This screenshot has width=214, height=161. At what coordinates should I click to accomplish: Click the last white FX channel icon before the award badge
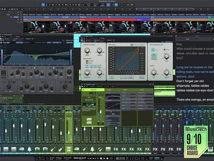point(179,149)
